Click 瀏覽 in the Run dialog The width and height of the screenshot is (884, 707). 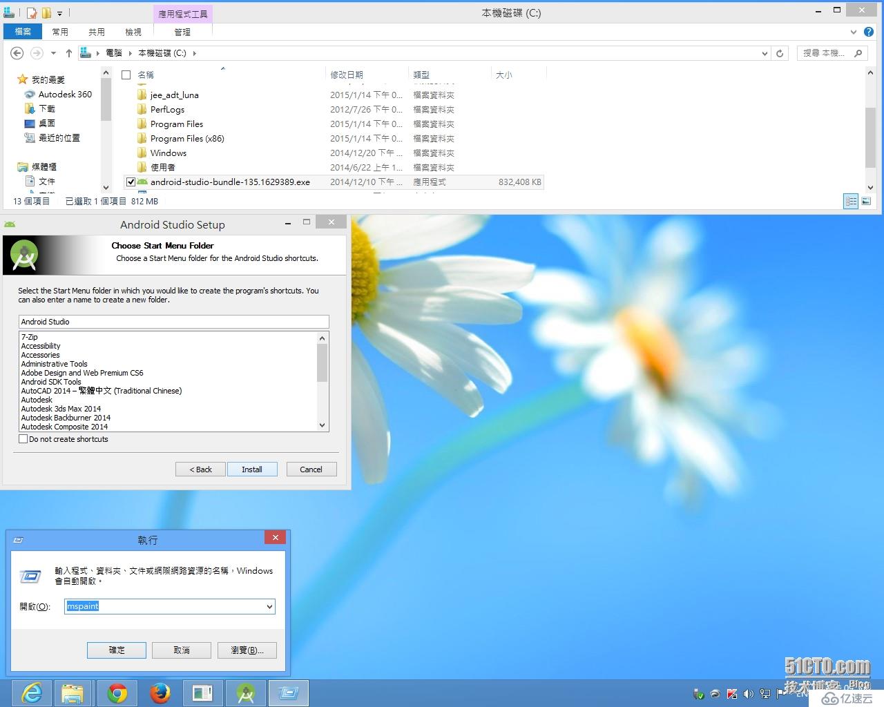click(247, 650)
